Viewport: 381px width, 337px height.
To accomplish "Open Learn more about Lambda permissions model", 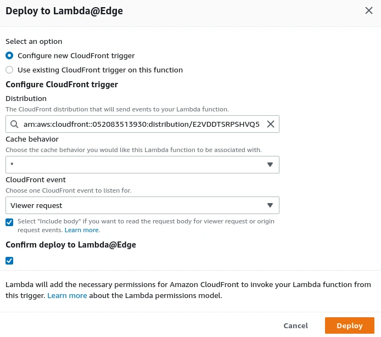I will (67, 295).
